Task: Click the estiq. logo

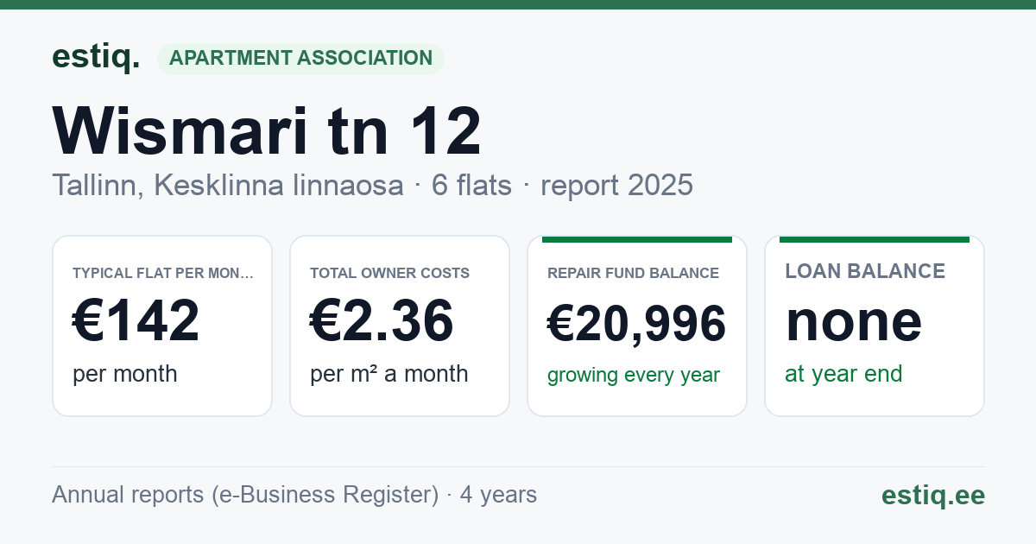Action: 96,57
